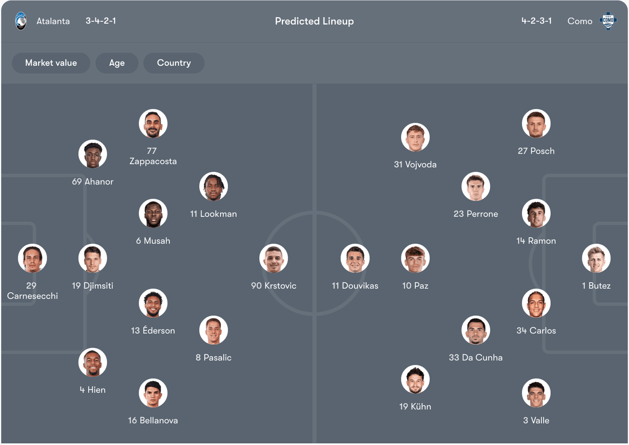Click Atalanta's 3-4-2-1 formation label
Screen dimensions: 629x445
click(x=101, y=21)
